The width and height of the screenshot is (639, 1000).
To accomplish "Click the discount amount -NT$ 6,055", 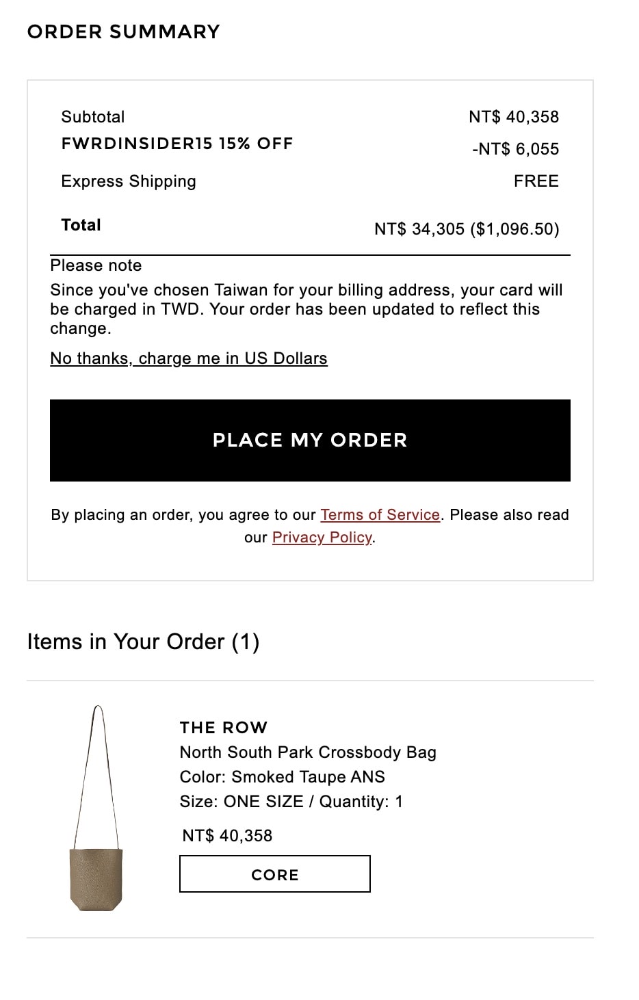I will pyautogui.click(x=516, y=149).
